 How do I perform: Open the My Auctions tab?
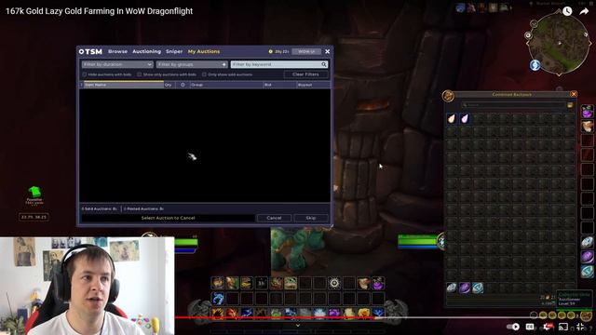point(204,51)
